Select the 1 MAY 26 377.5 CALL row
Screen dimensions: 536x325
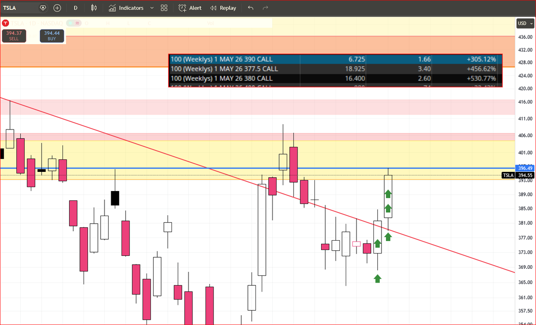[x=335, y=69]
